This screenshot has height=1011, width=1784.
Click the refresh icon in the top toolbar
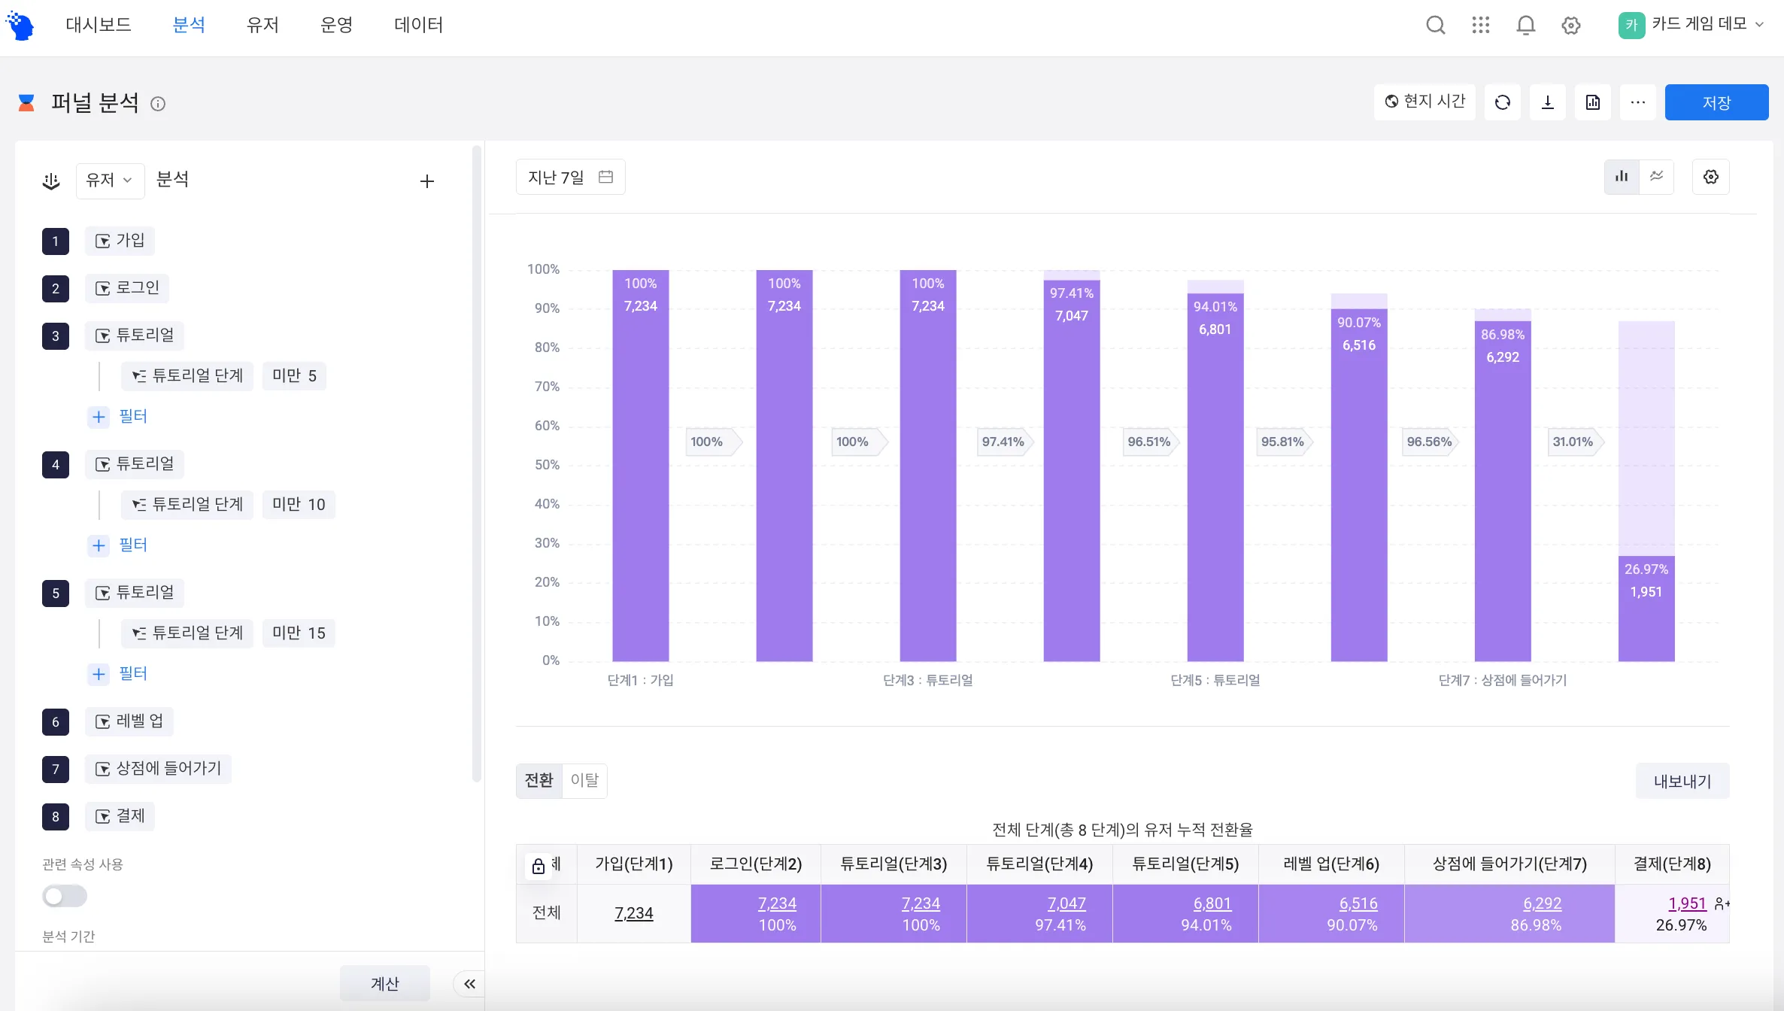pyautogui.click(x=1503, y=102)
